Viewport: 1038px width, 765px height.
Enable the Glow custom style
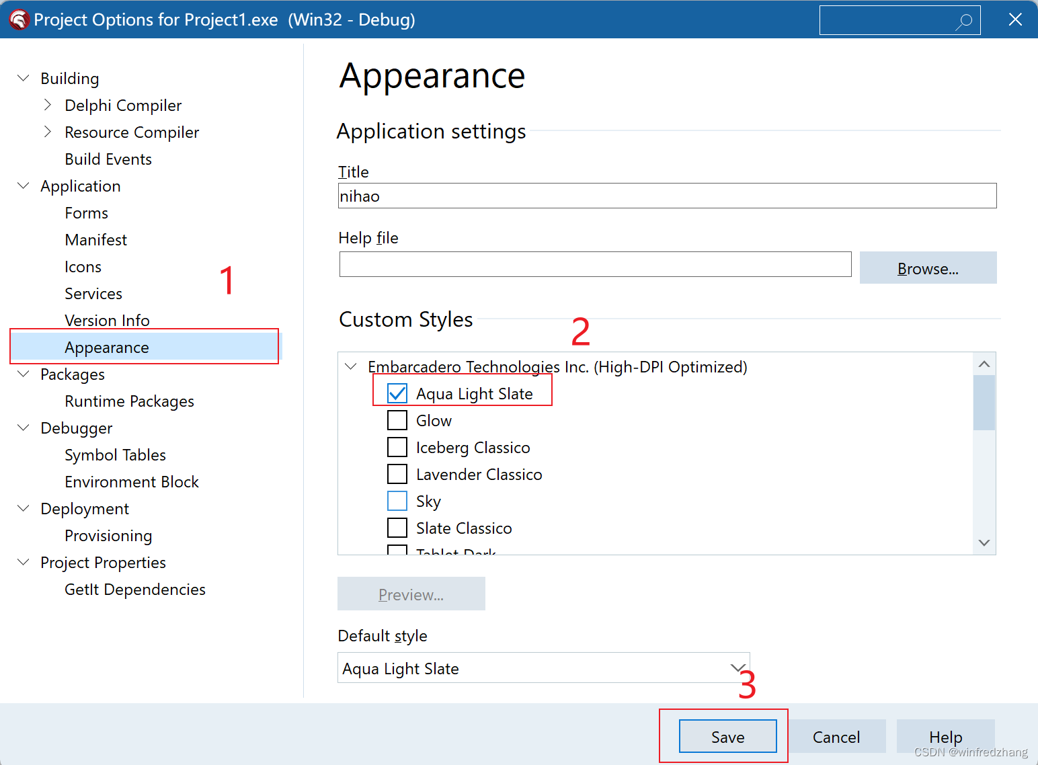click(x=397, y=420)
